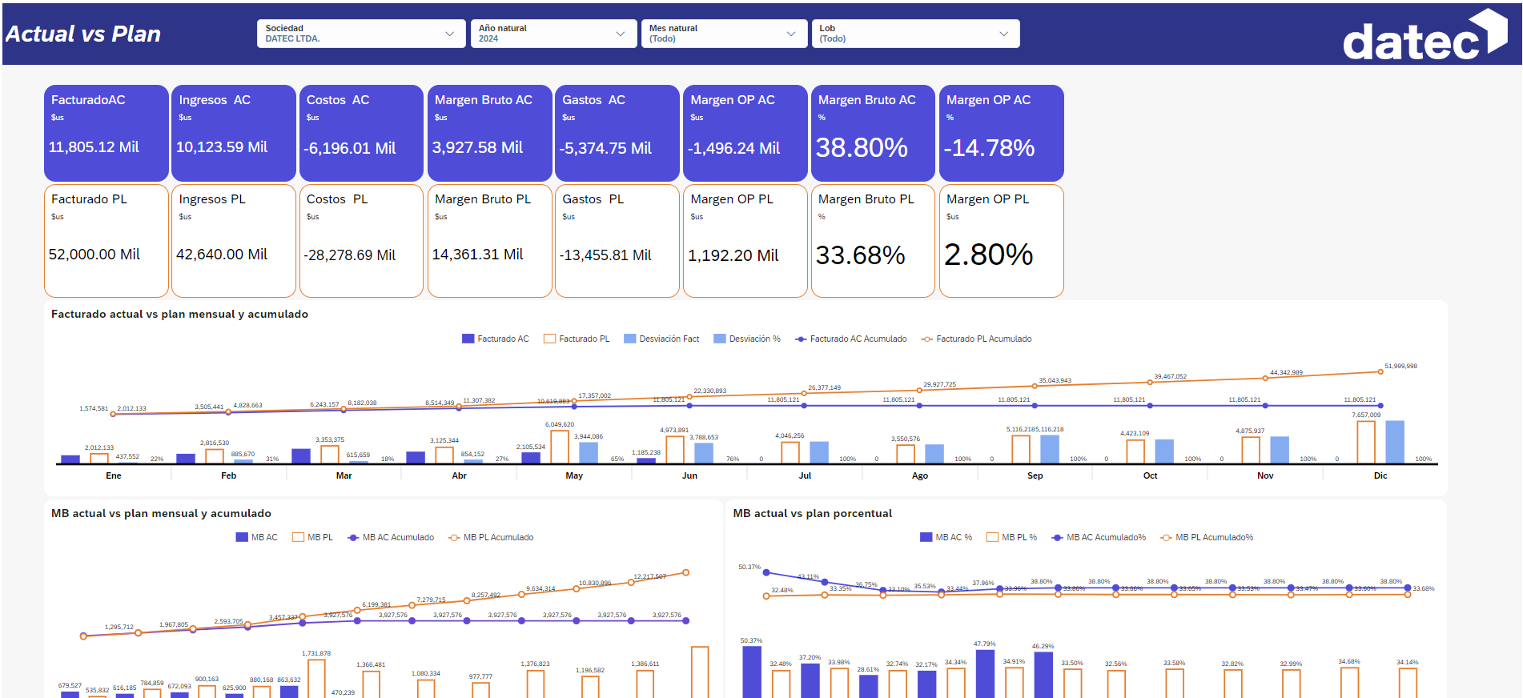1523x698 pixels.
Task: Click the MB actual vs plan porcentual title
Action: coord(812,513)
